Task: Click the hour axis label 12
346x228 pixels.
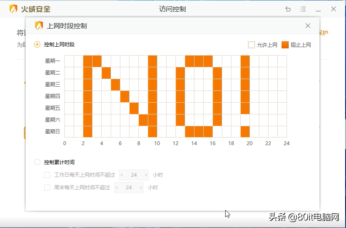Action: pos(176,143)
